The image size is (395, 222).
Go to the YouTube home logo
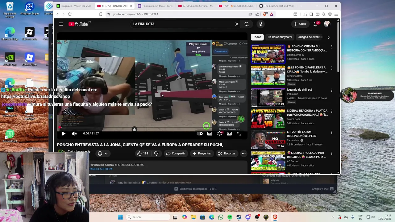pos(78,24)
